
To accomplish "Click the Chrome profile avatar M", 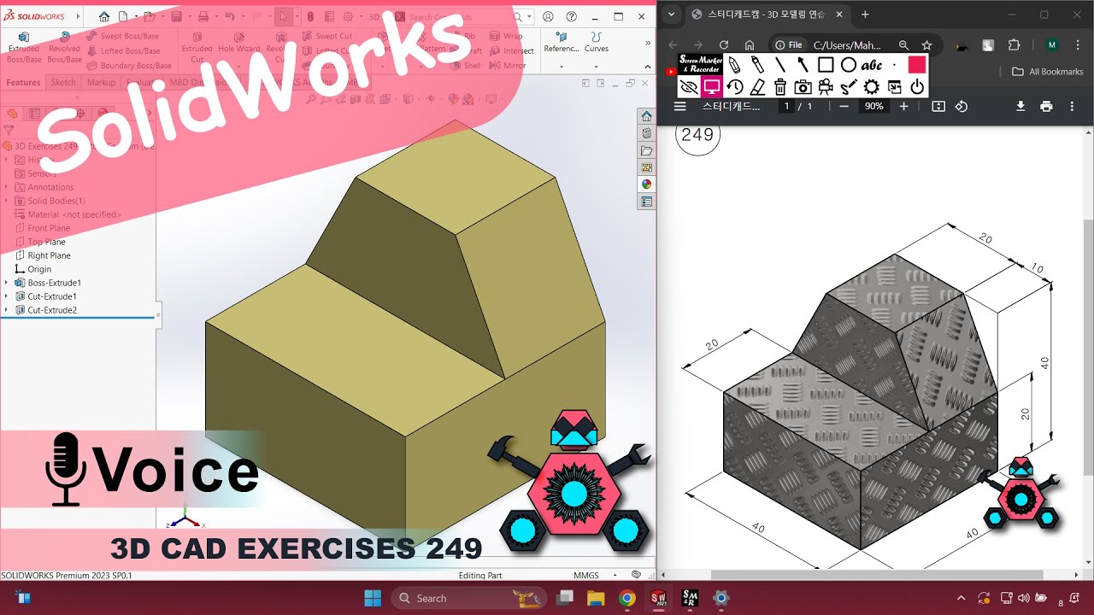I will (x=1051, y=45).
